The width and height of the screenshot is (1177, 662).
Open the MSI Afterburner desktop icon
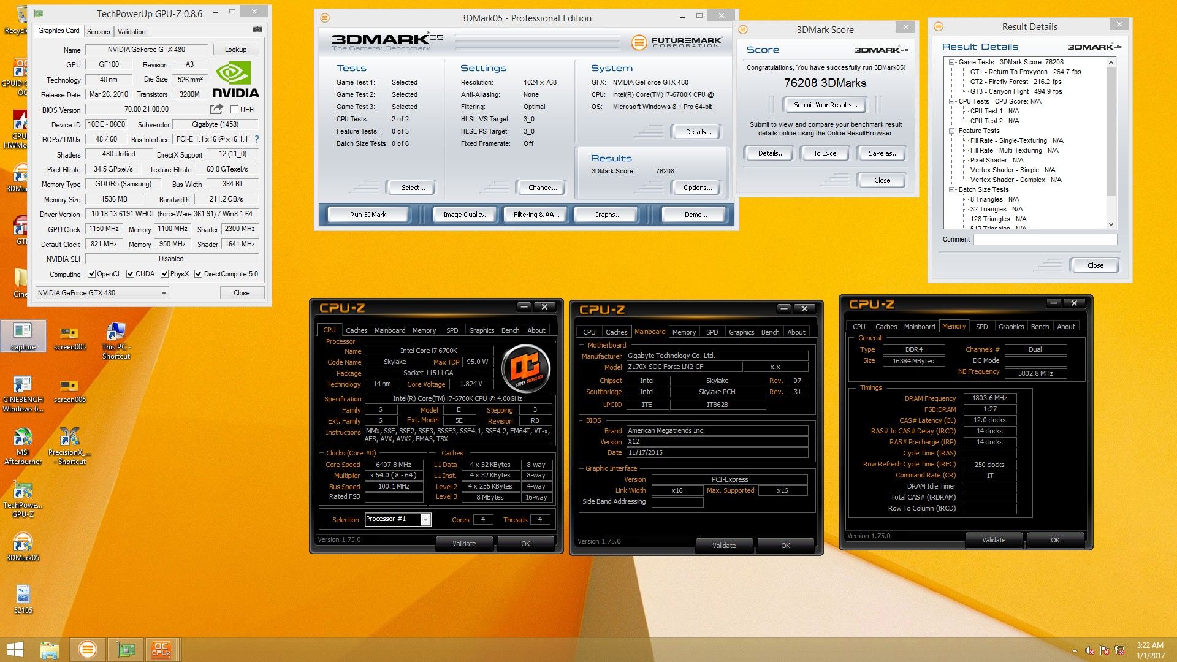coord(23,446)
